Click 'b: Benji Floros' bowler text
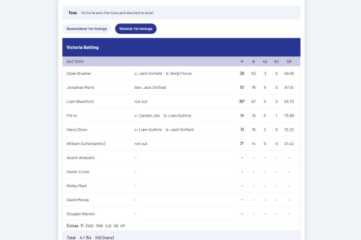361x240 pixels. 179,73
